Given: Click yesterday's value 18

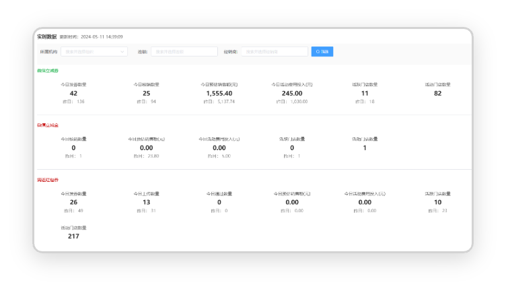Looking at the screenshot, I should [x=371, y=102].
